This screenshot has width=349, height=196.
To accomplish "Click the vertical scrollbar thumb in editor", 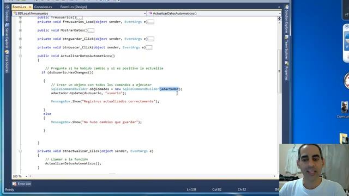I will point(279,71).
